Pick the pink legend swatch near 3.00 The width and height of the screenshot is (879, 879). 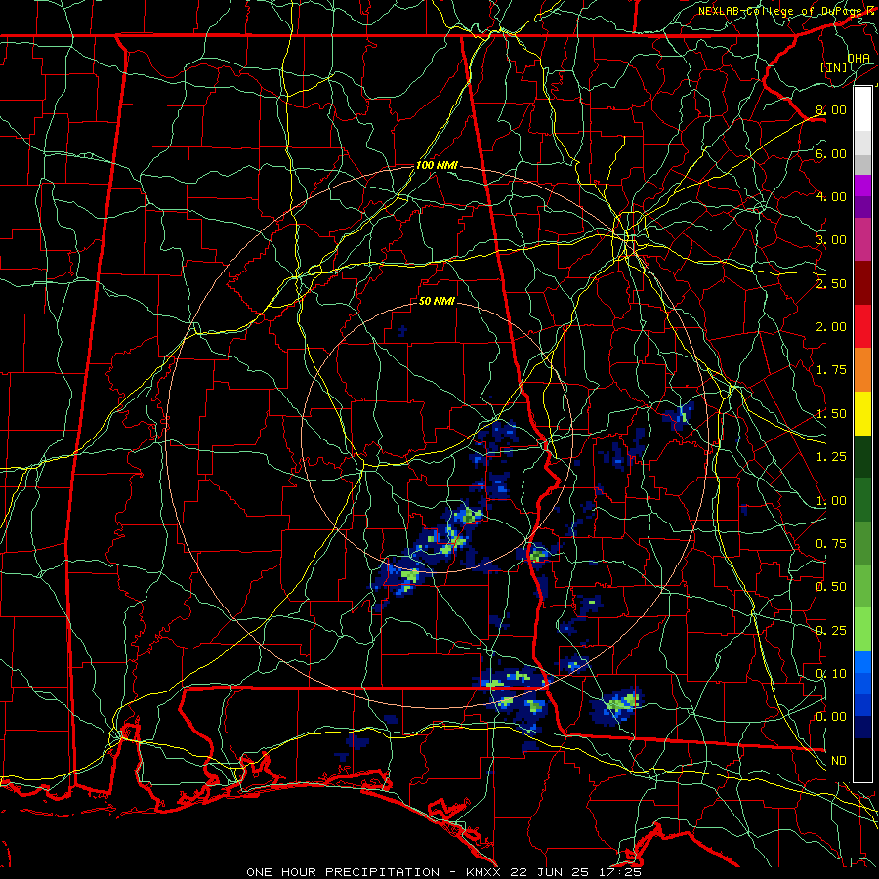tap(862, 239)
